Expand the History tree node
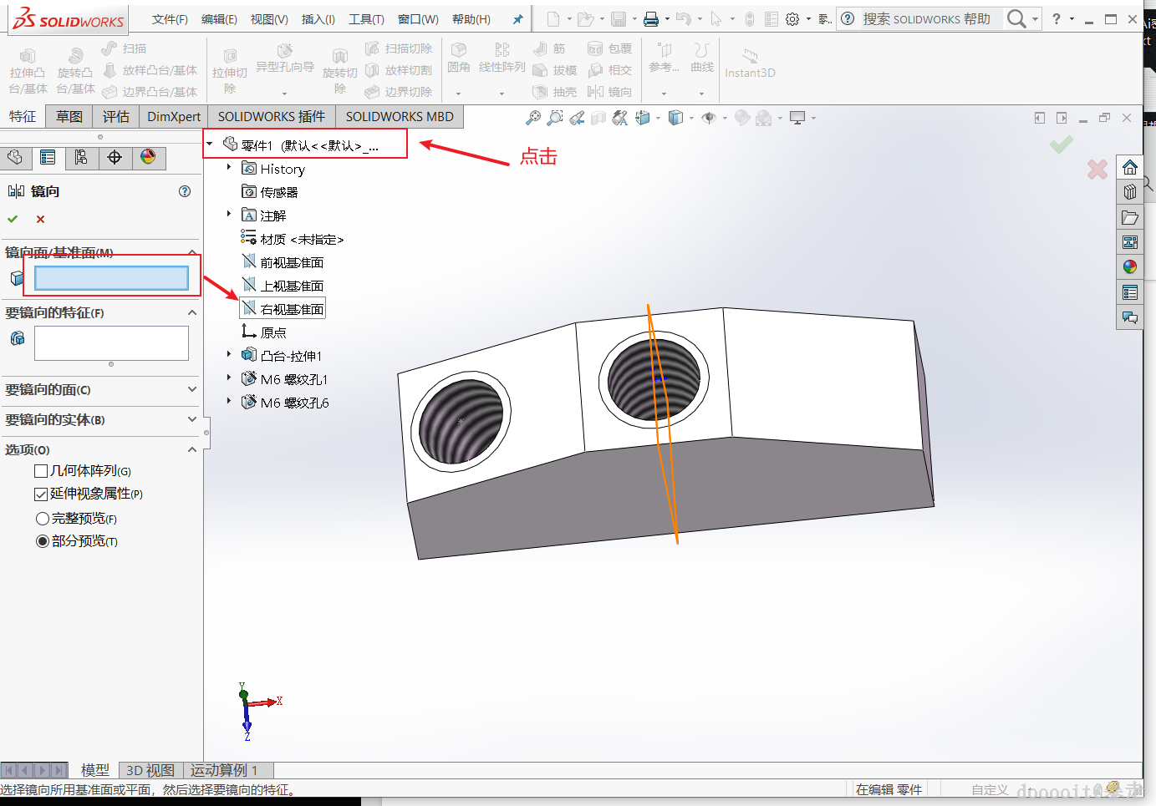The image size is (1156, 806). point(229,168)
